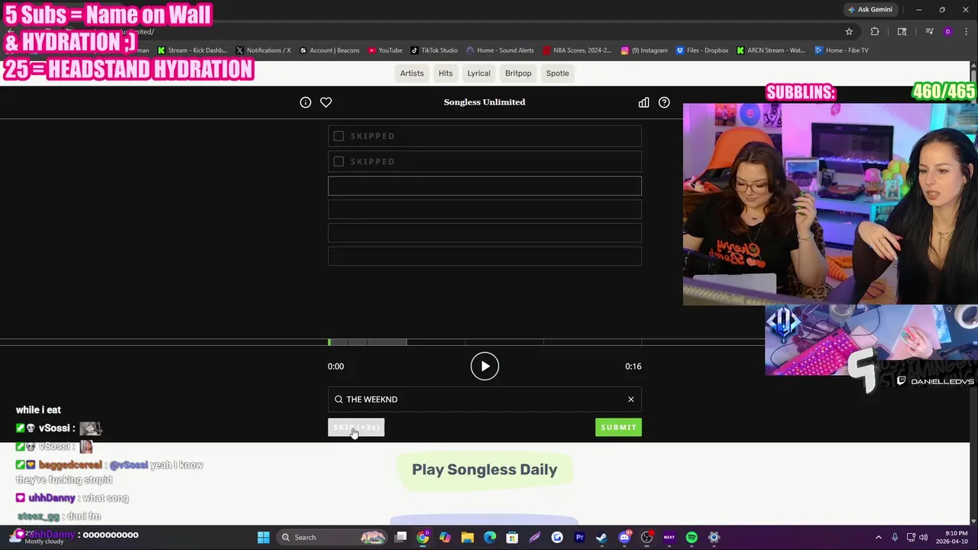Open Notifications / X bookmark
The height and width of the screenshot is (550, 978).
(263, 50)
